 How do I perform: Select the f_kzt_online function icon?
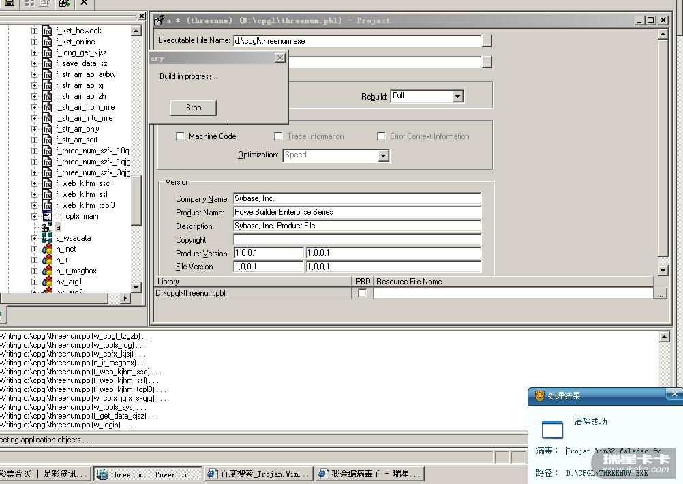[47, 42]
